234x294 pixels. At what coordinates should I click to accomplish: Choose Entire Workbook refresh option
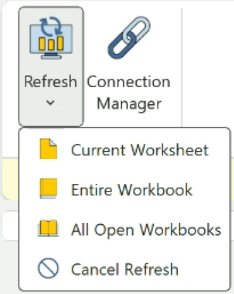[124, 190]
